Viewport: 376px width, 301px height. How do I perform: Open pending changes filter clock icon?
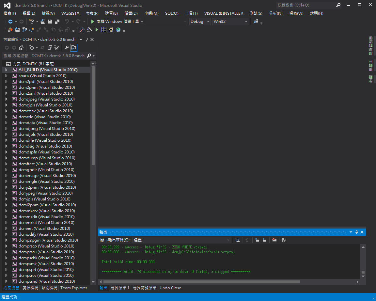(32, 48)
